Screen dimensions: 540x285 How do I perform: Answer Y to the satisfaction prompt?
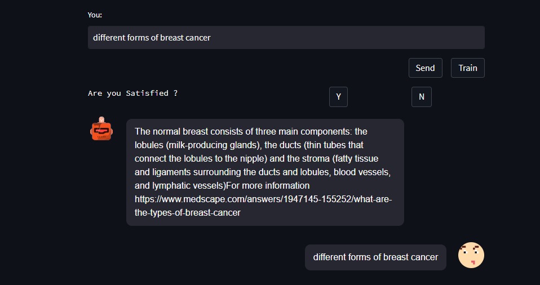(338, 97)
